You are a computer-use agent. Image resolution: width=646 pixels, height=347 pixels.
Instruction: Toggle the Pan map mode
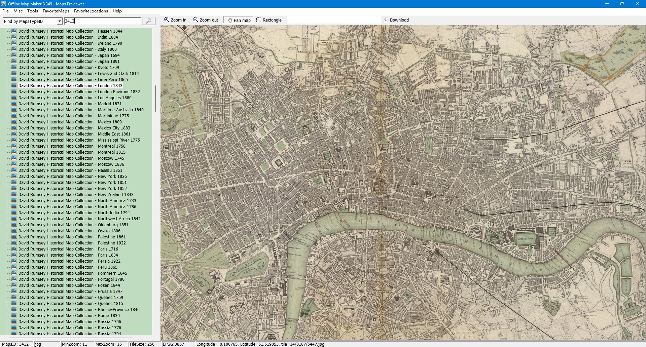[240, 20]
